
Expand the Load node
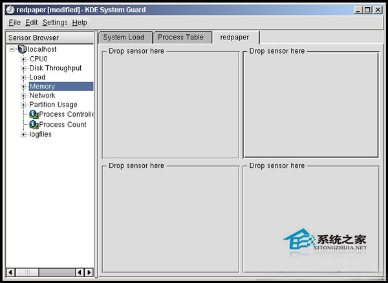[23, 78]
